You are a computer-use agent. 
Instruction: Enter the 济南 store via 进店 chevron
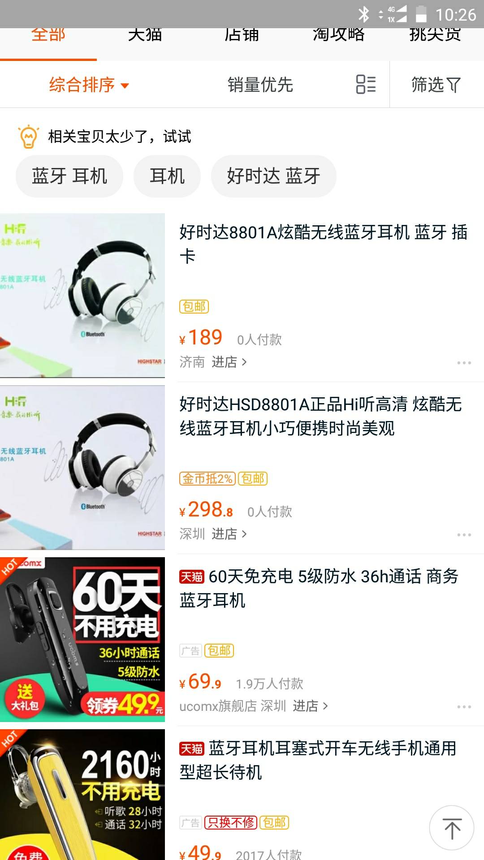[x=229, y=361]
